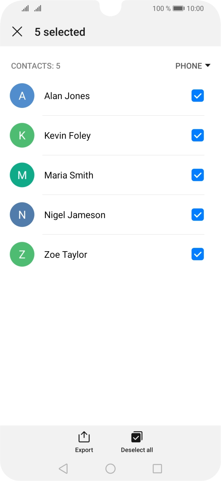The image size is (221, 481).
Task: Toggle the Zoe Taylor checkbox
Action: (x=198, y=254)
